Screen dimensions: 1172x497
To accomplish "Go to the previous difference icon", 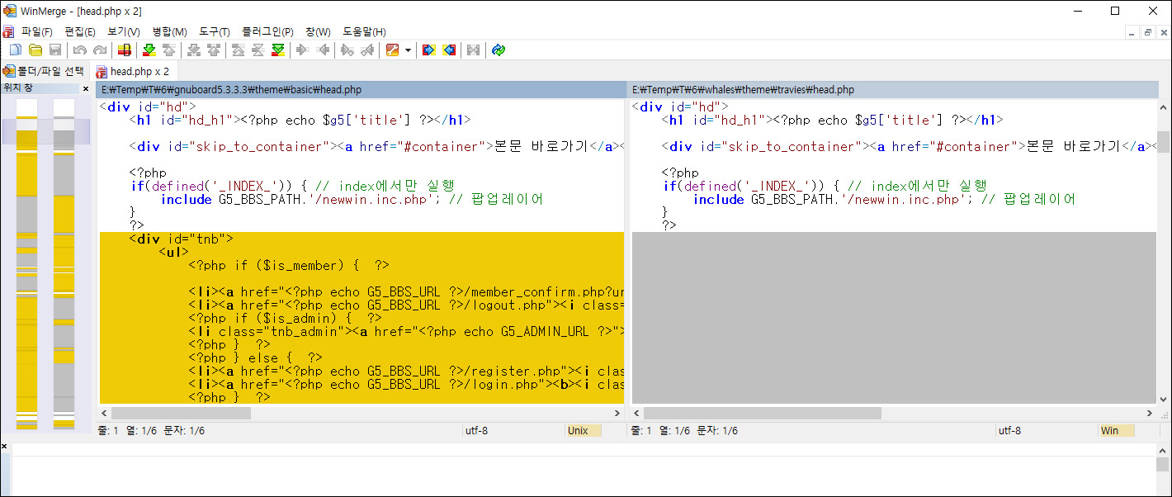I will tap(170, 50).
